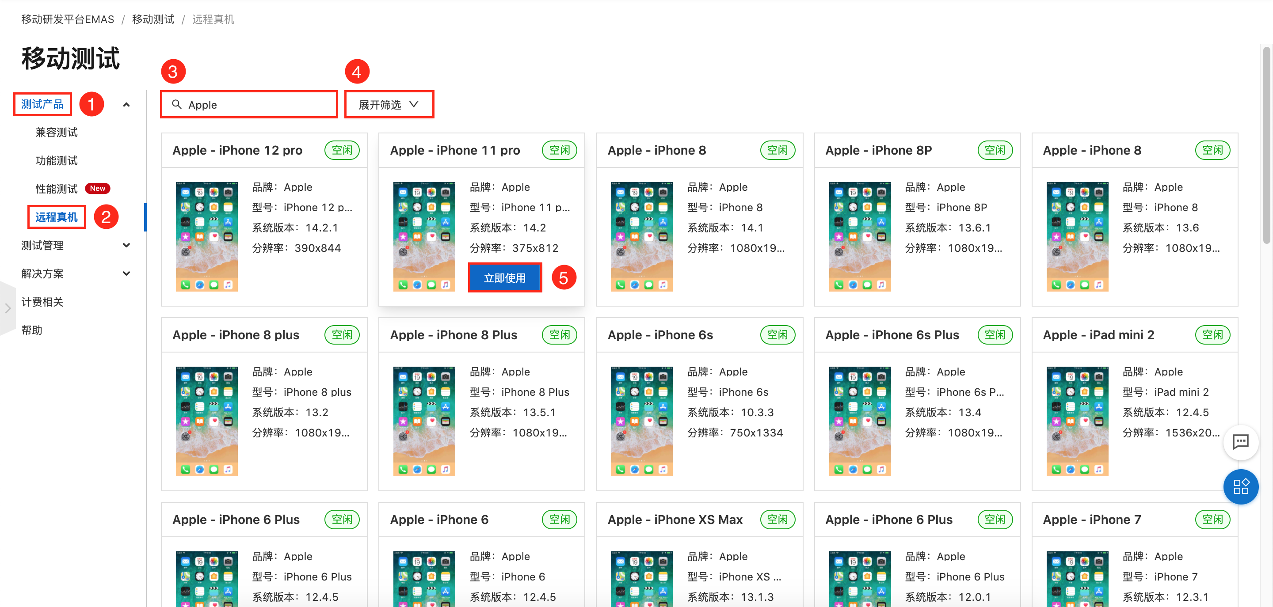Click the search magnifier icon
This screenshot has height=607, width=1273.
tap(176, 104)
